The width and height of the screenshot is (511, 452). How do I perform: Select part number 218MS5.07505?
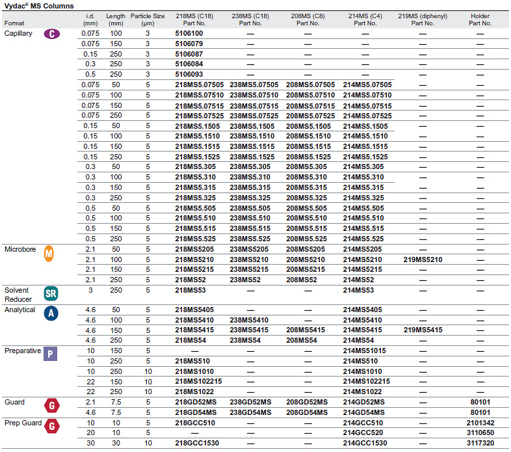[x=200, y=85]
